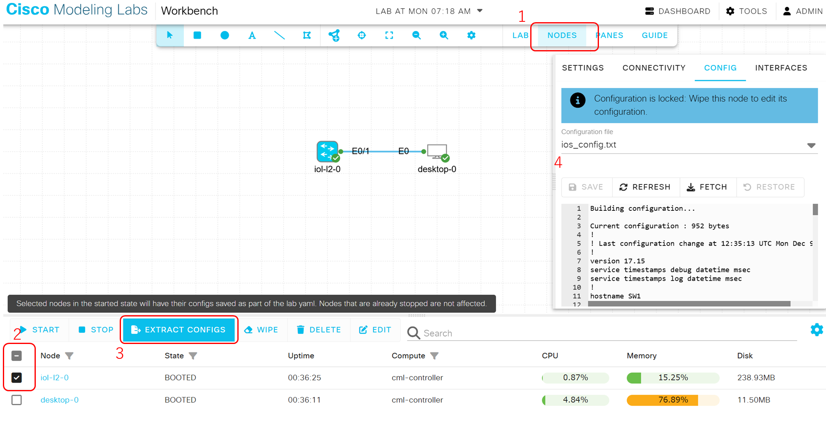Click the search magnifier icon
The width and height of the screenshot is (826, 427).
pyautogui.click(x=413, y=333)
